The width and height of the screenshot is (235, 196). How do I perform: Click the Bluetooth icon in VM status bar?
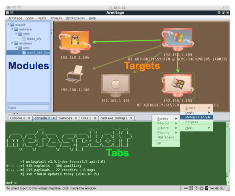pyautogui.click(x=181, y=188)
